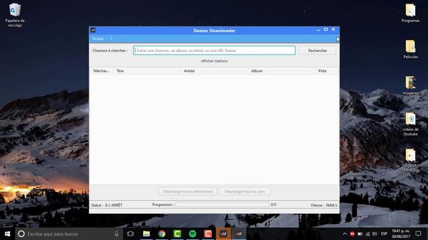Select the Programas desktop folder
Screen dimensions: 428x240
tap(410, 13)
